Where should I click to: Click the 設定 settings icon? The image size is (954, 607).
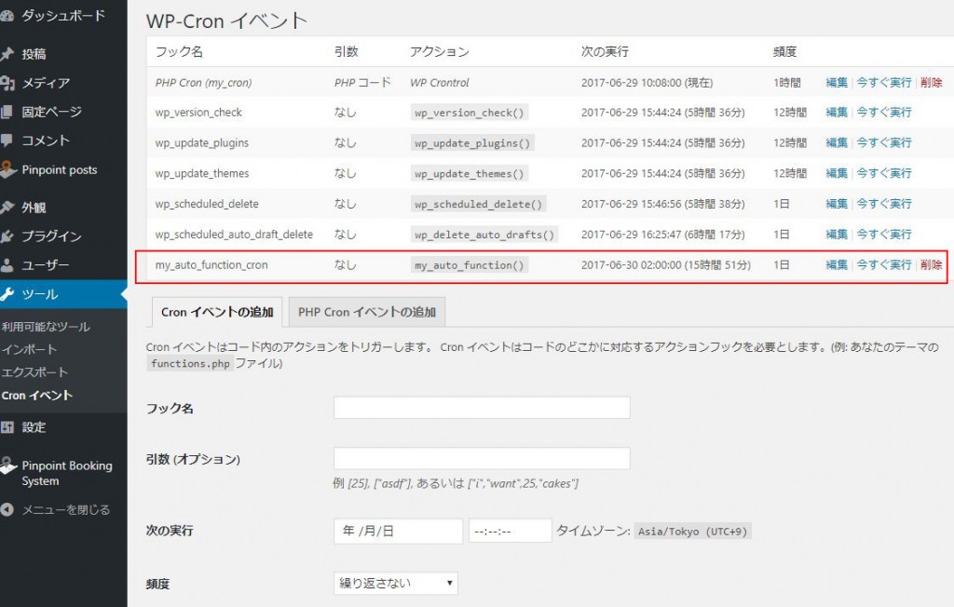[7, 427]
